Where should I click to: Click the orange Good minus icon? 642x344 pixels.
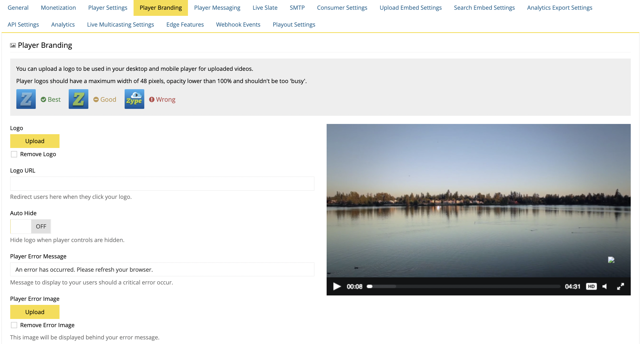click(96, 99)
